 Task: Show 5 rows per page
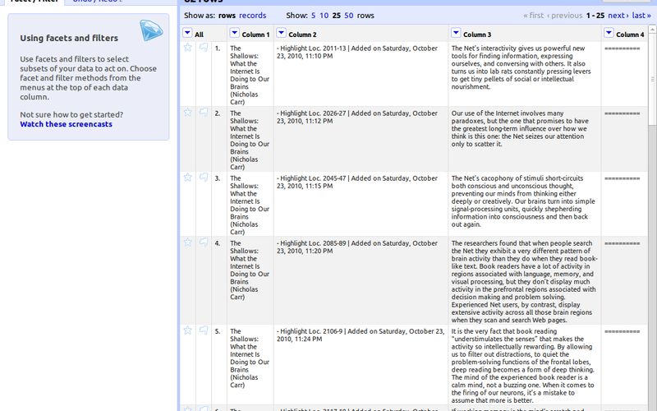(x=314, y=16)
